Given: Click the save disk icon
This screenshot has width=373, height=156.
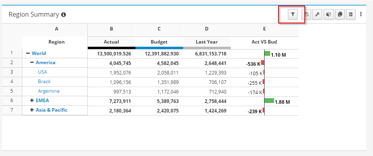Looking at the screenshot, I should tap(307, 15).
